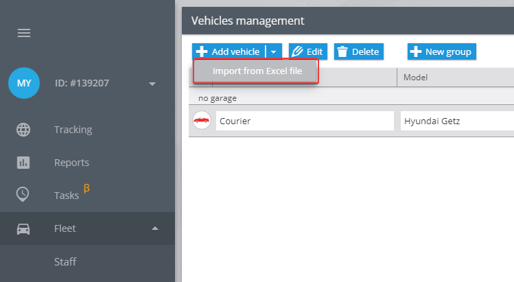This screenshot has width=514, height=282.
Task: Click the Tasks clock pin icon
Action: click(x=23, y=194)
